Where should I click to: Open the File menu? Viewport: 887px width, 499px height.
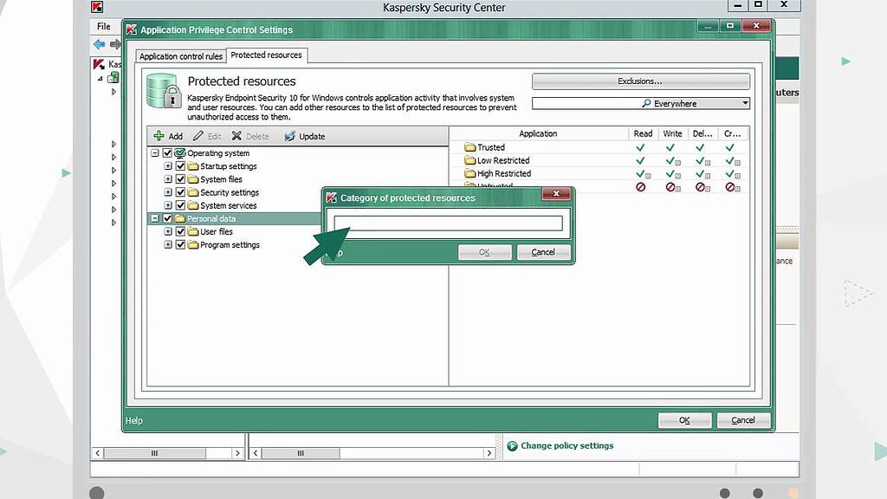pos(104,26)
